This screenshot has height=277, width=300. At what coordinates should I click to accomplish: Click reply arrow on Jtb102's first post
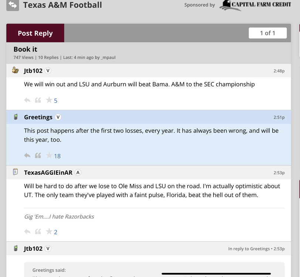[x=27, y=100]
